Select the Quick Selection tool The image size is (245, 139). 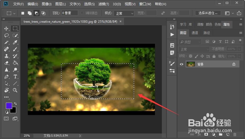pos(15,36)
